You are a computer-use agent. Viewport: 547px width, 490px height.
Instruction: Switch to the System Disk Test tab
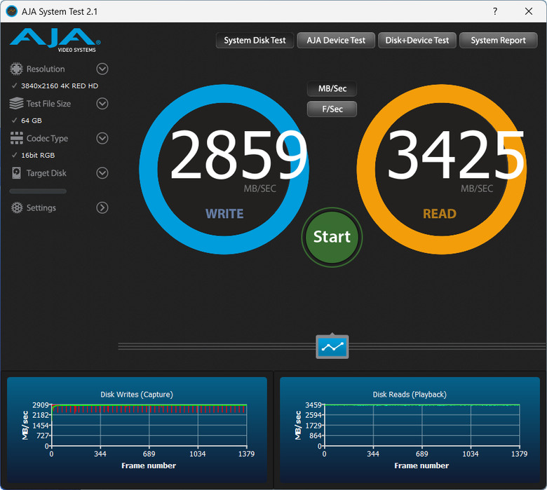255,41
